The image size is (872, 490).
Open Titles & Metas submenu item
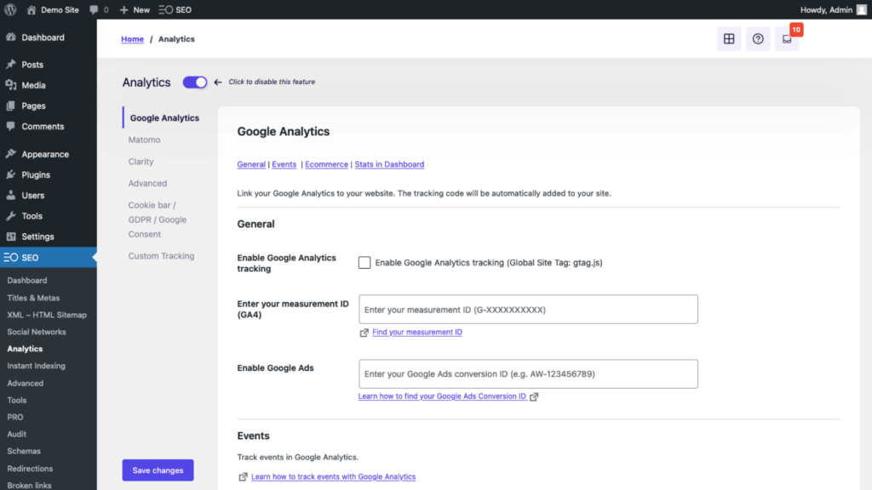click(x=33, y=298)
